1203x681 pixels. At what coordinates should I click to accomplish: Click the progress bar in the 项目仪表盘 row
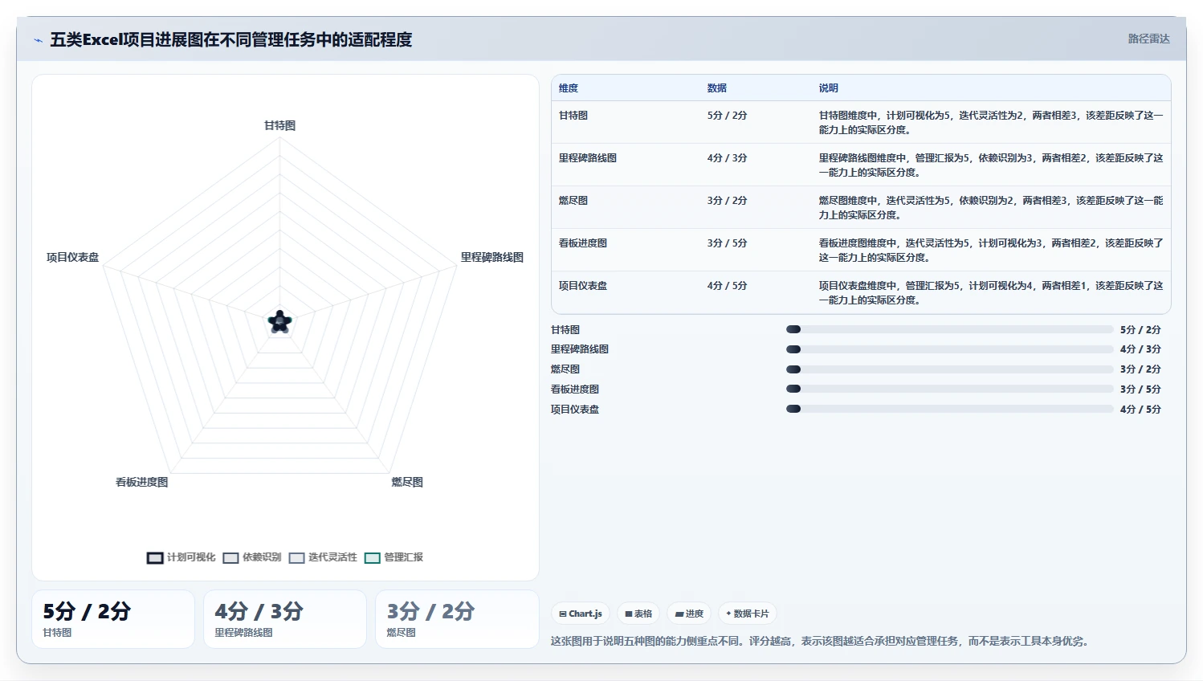pyautogui.click(x=950, y=409)
